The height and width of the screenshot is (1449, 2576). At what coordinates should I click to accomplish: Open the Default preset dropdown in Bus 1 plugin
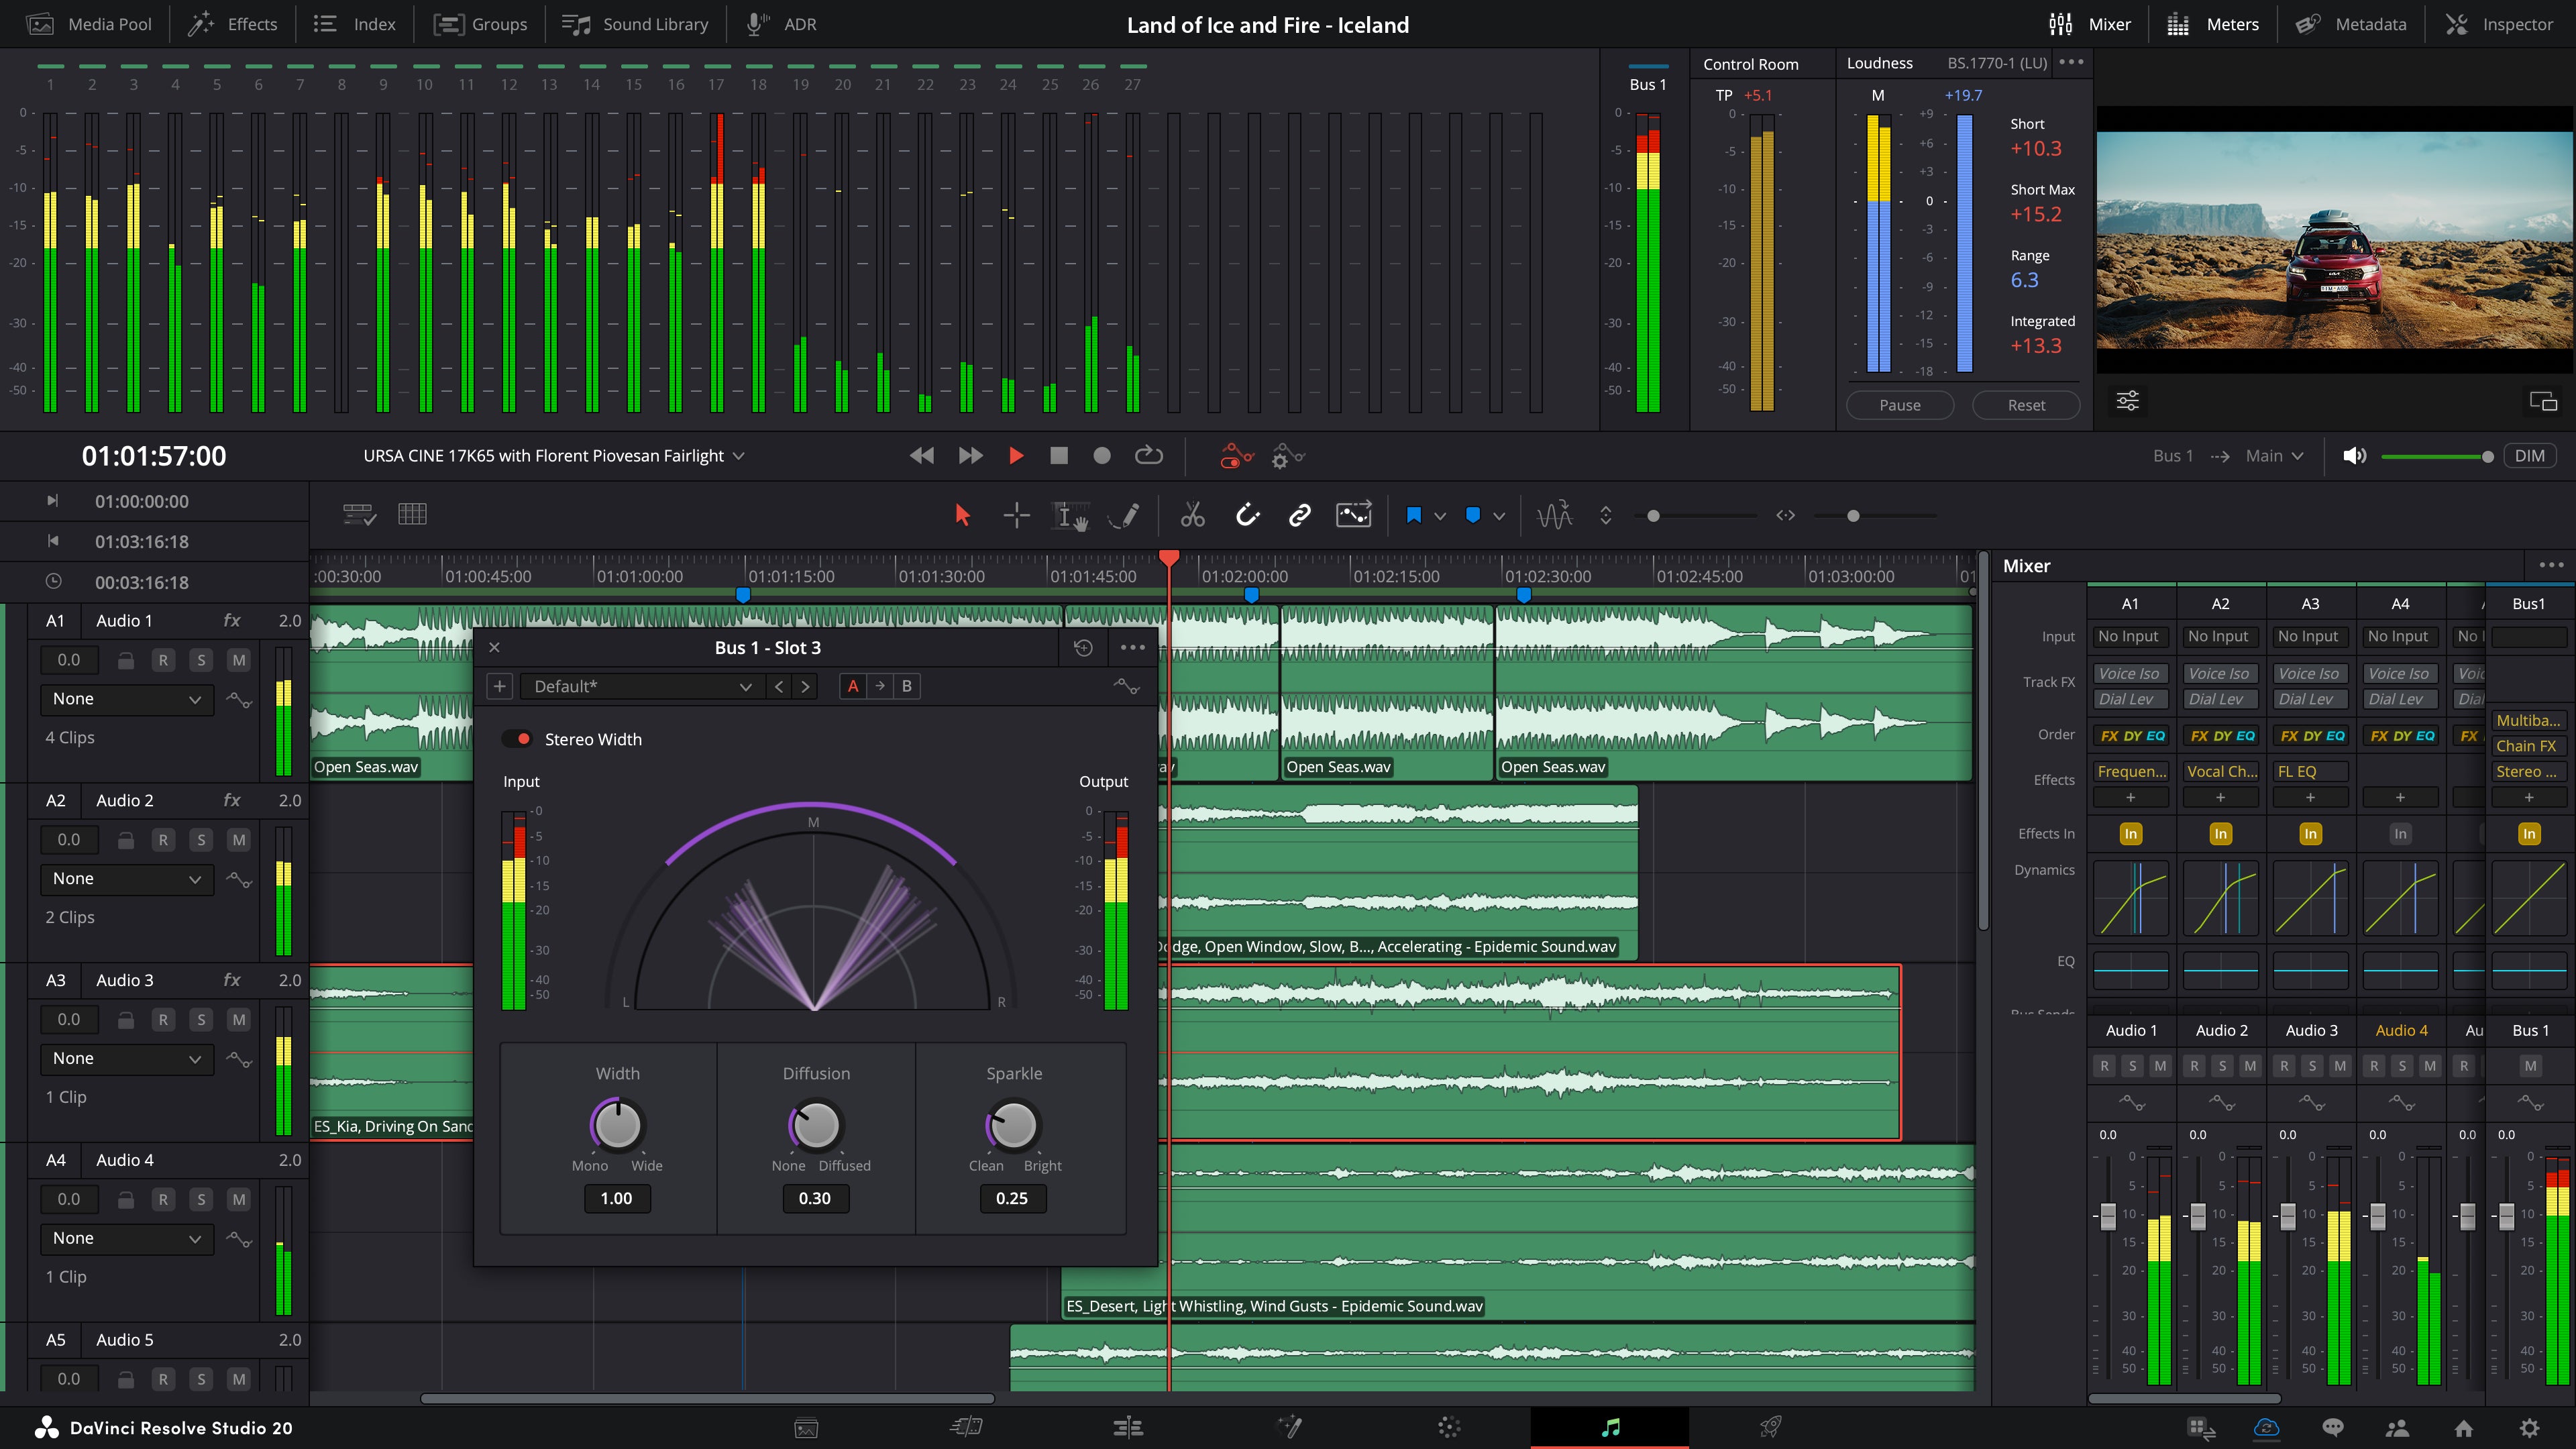coord(640,686)
